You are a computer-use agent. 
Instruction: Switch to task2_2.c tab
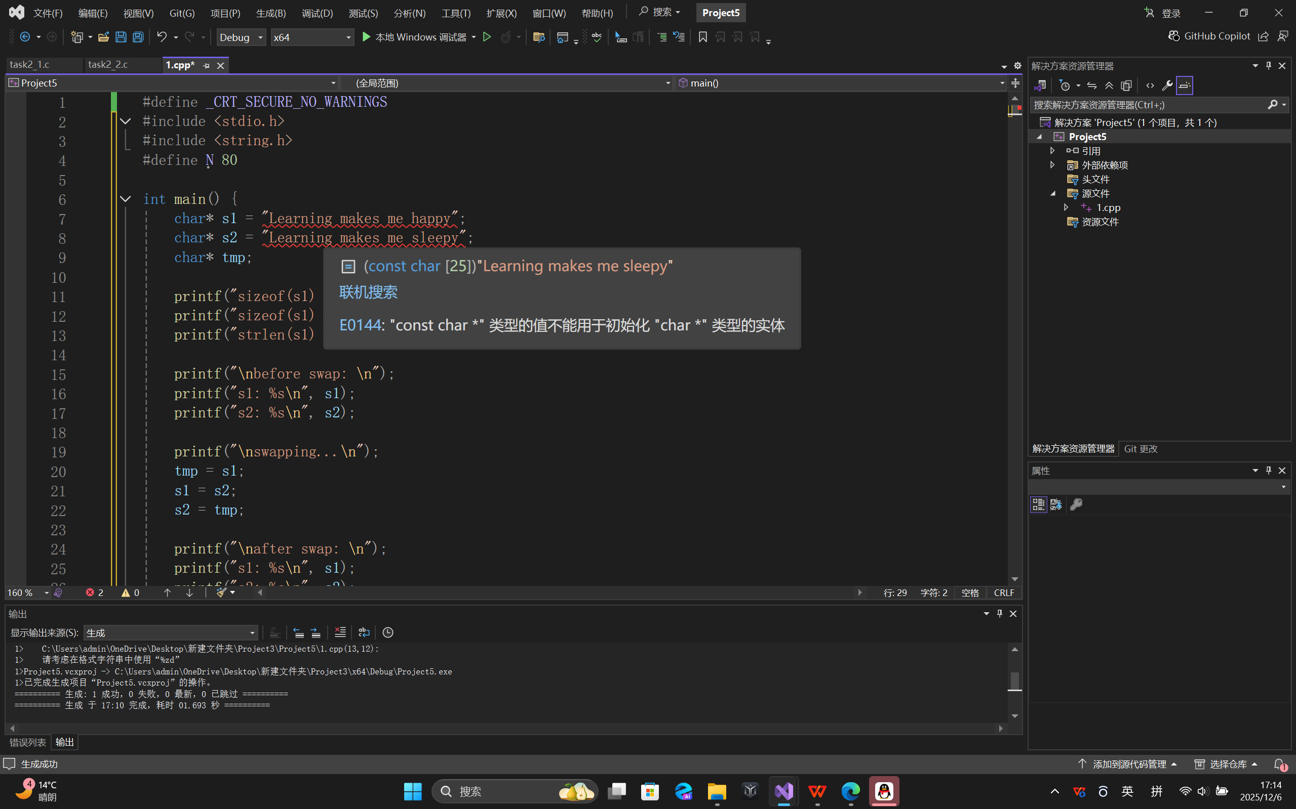click(108, 65)
